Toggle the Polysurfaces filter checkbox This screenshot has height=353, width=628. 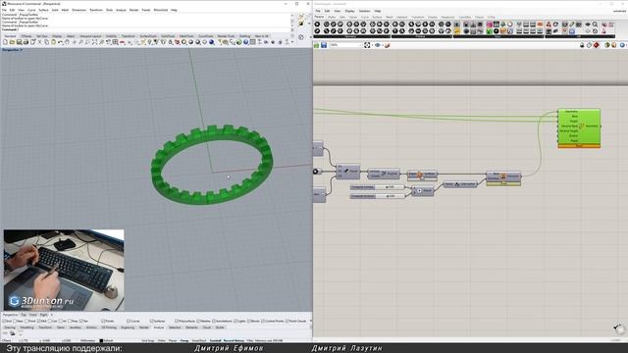point(177,321)
